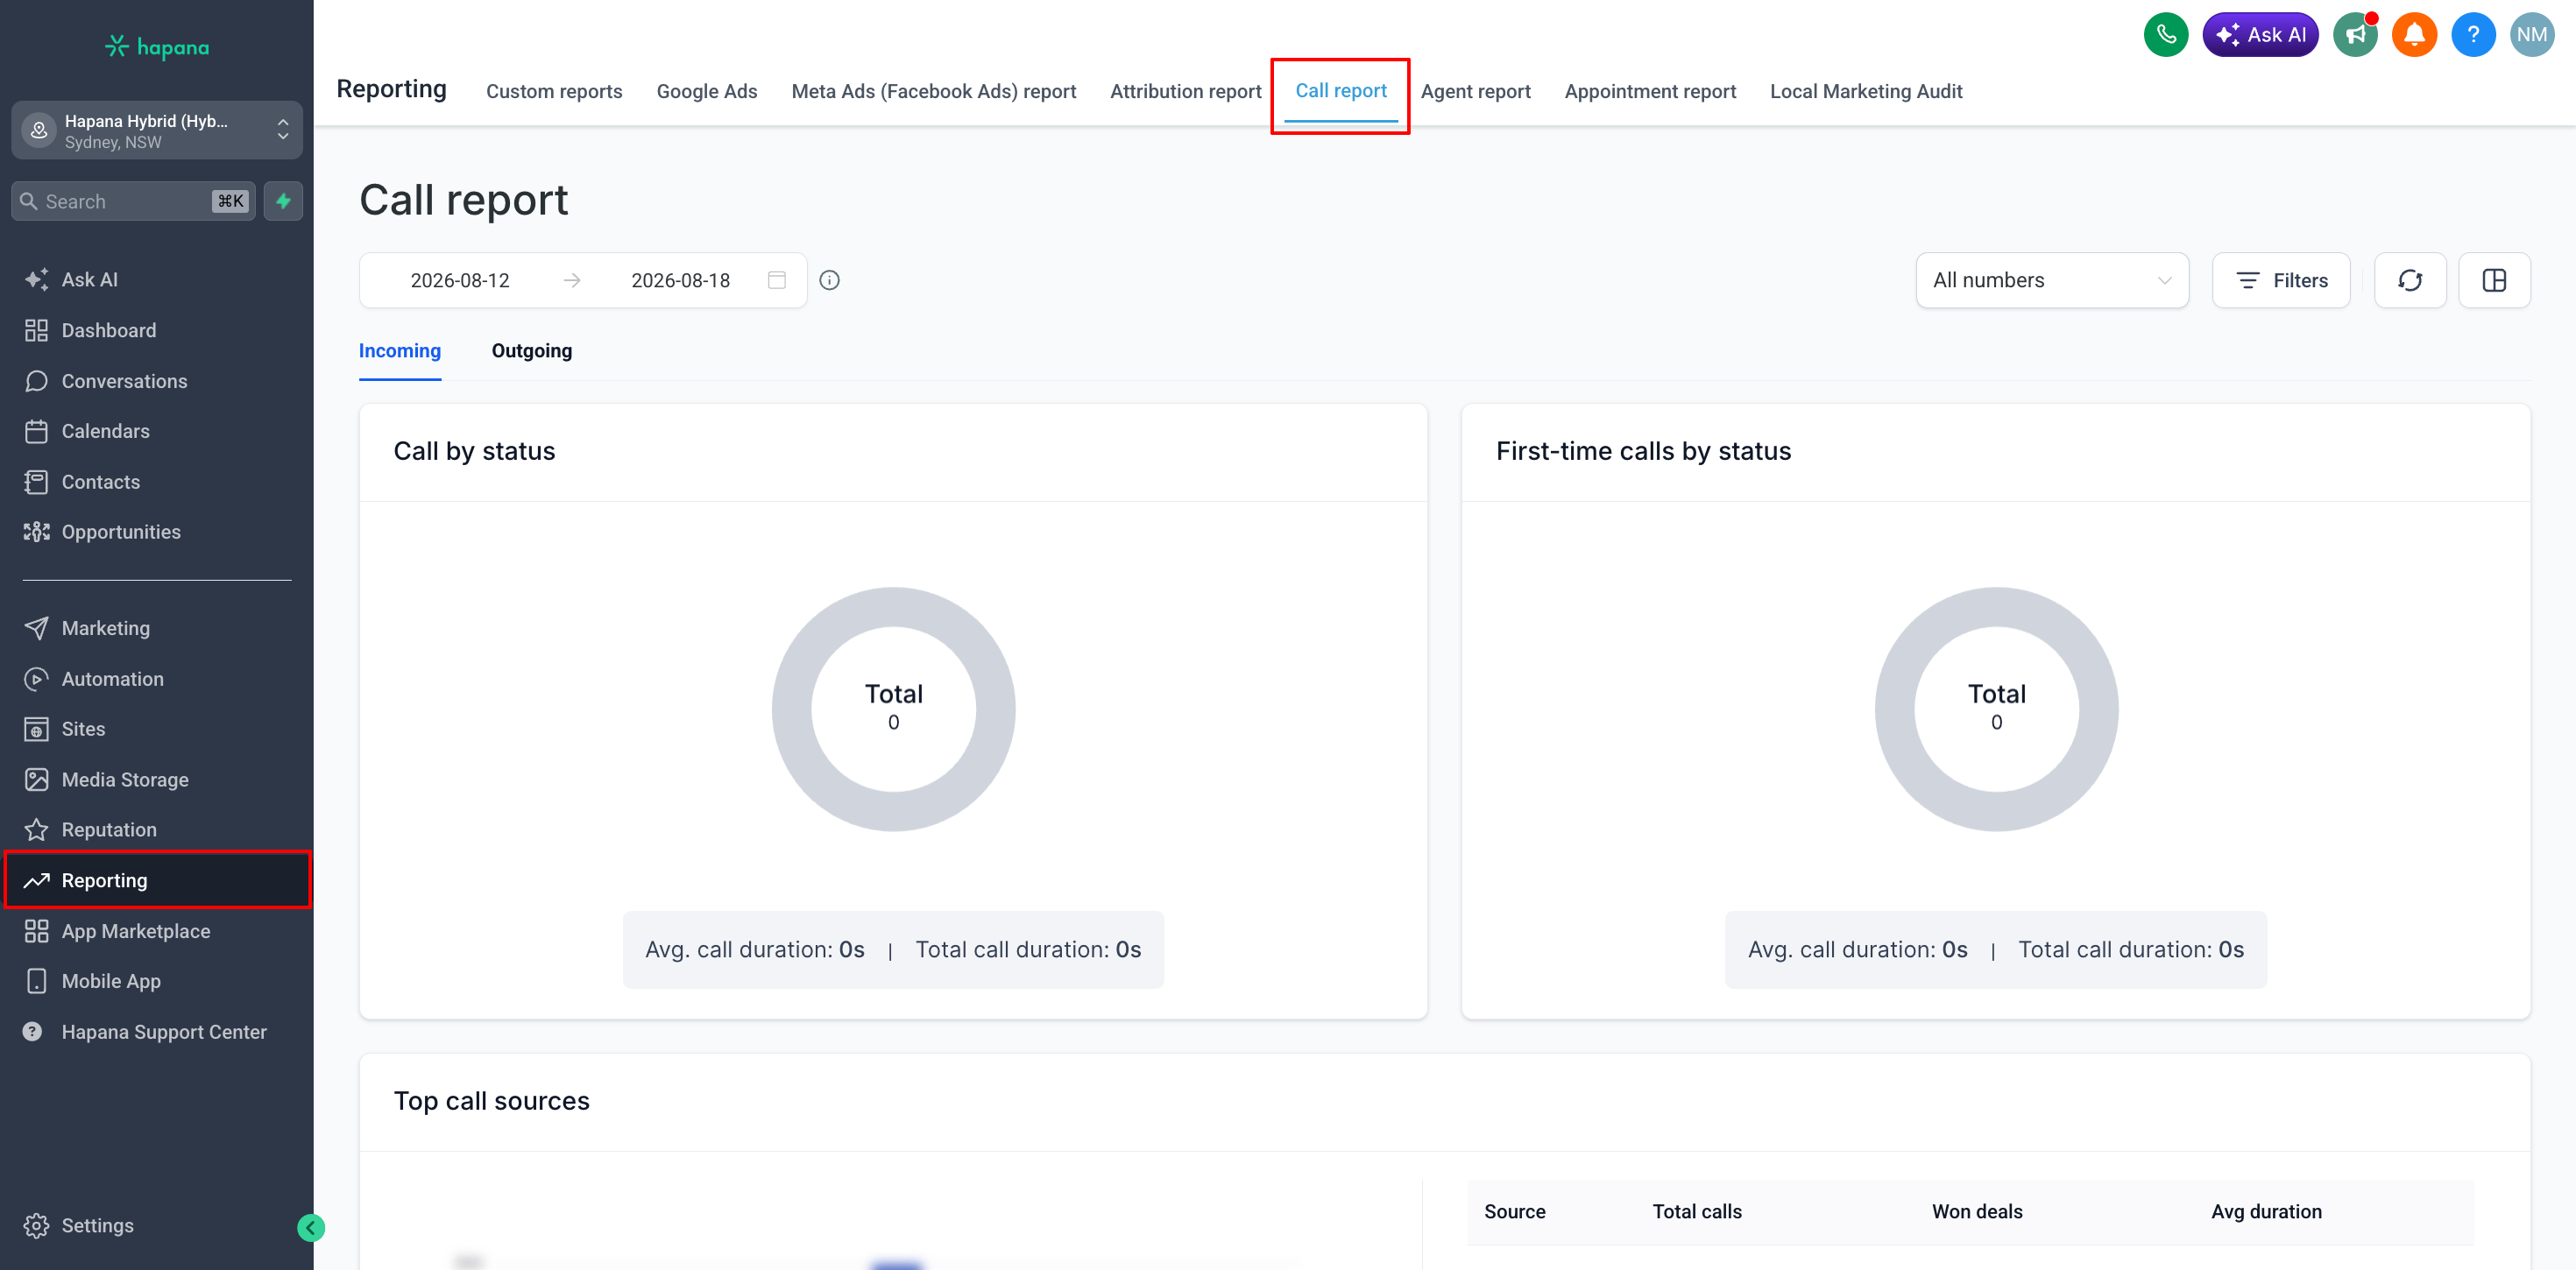Open Local Marketing Audit tab
The image size is (2576, 1270).
(1866, 91)
